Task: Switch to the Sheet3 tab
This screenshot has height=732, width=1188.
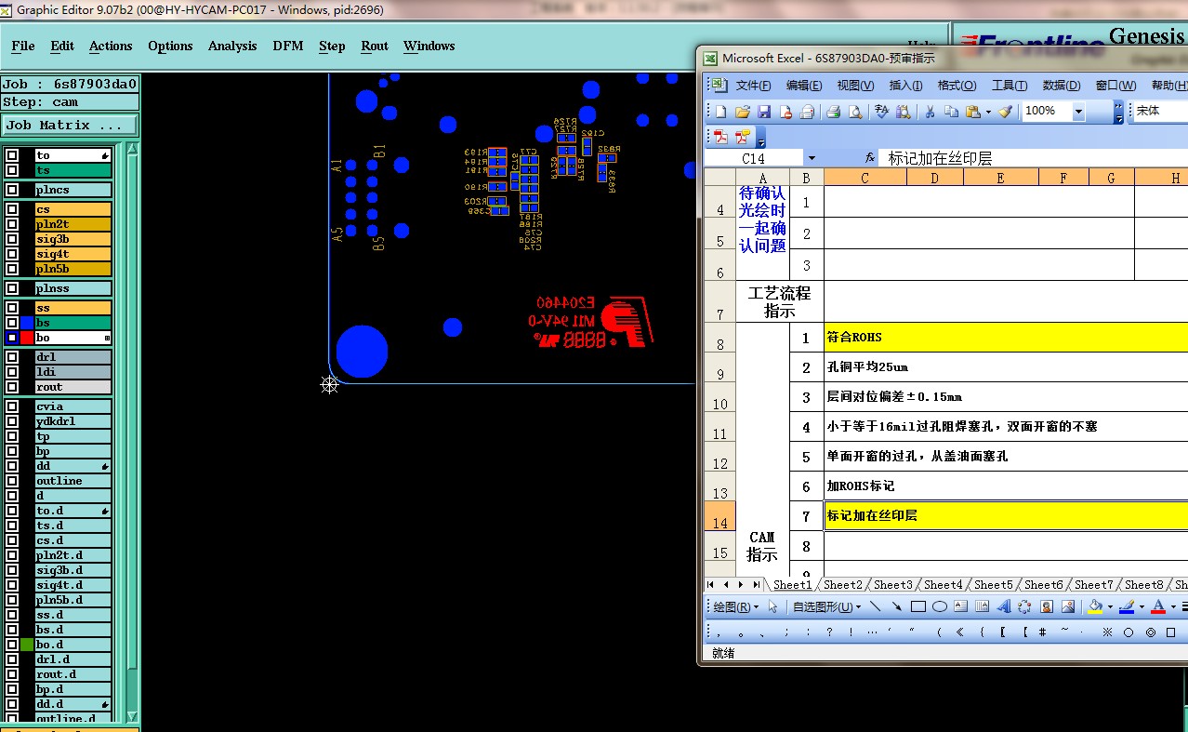Action: tap(892, 585)
